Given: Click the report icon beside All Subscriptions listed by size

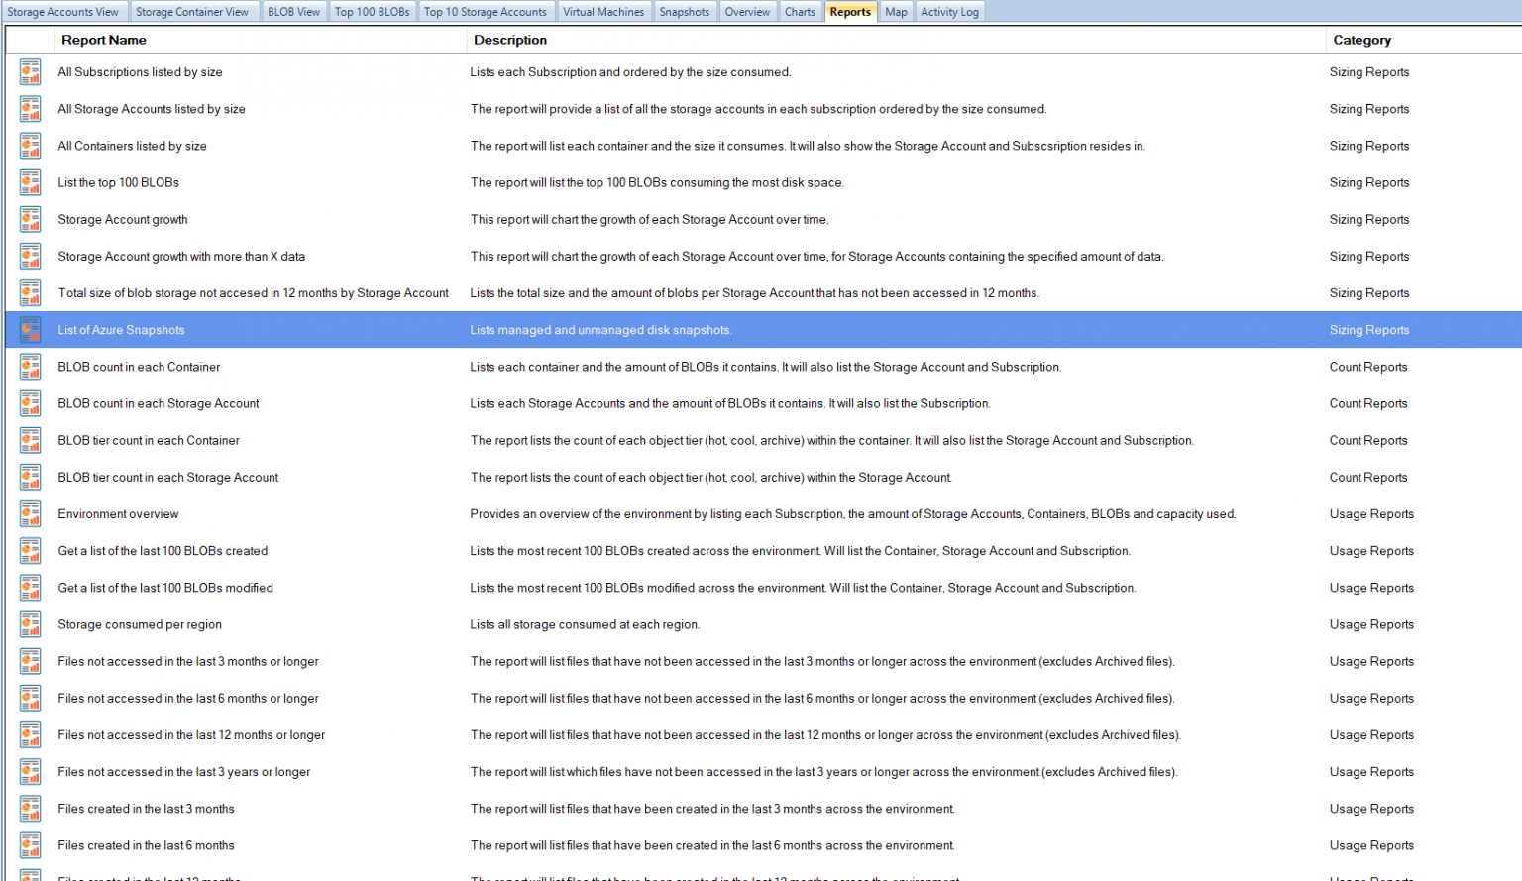Looking at the screenshot, I should (31, 72).
